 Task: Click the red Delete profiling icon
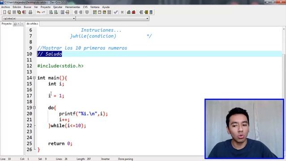[134, 12]
